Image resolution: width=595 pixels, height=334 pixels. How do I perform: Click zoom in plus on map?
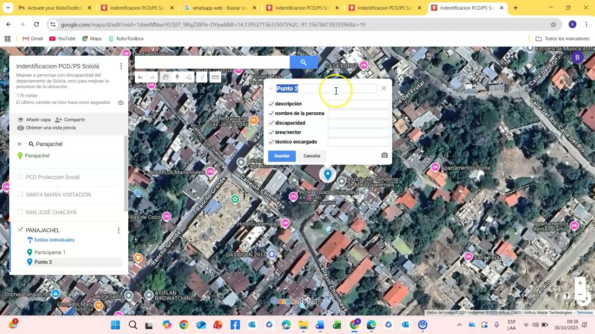580,283
